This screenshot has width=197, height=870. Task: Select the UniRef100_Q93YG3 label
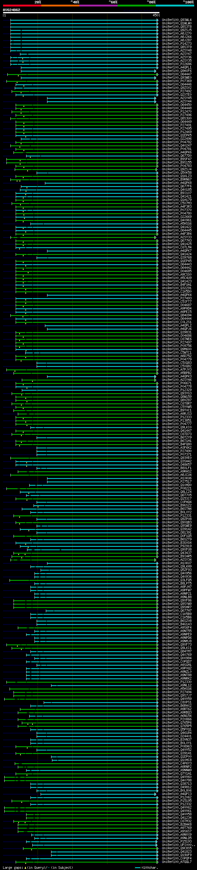tap(176, 393)
